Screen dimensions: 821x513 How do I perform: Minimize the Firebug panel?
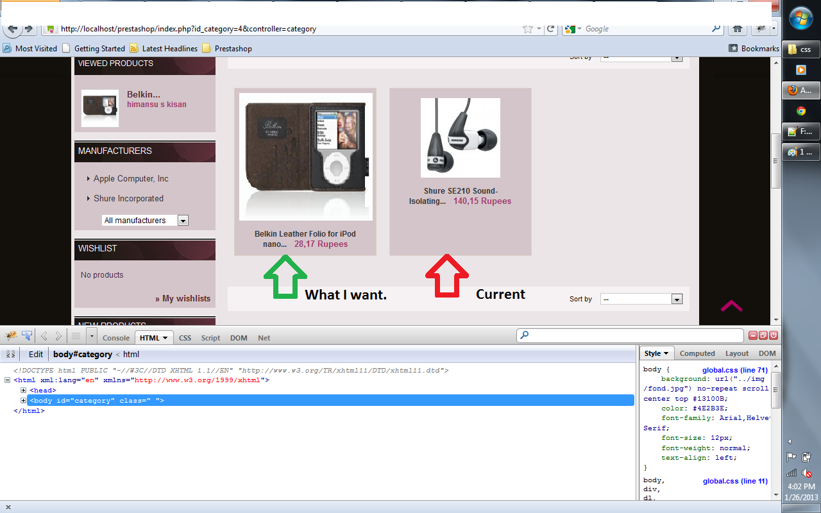(x=754, y=335)
